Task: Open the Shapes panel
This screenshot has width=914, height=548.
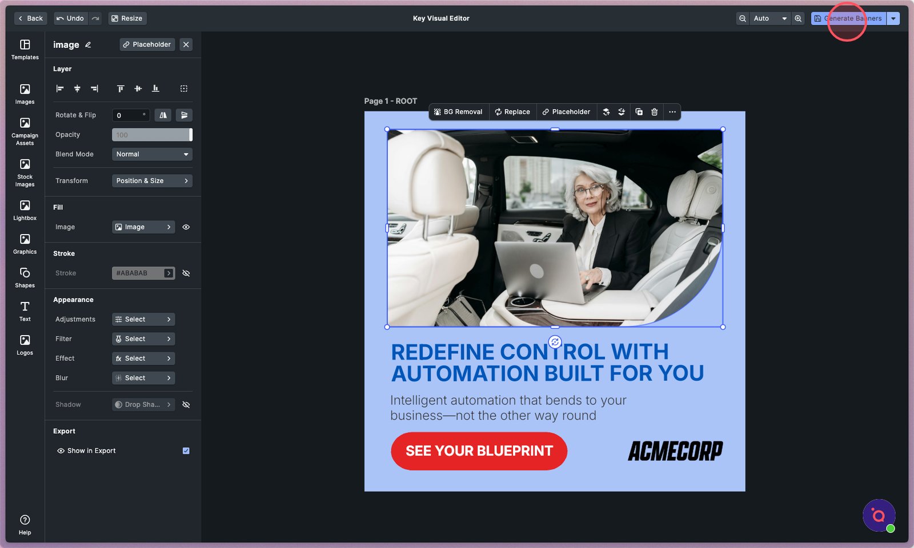Action: pyautogui.click(x=25, y=277)
